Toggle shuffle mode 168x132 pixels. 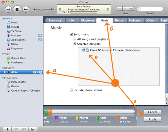pyautogui.click(x=16, y=129)
